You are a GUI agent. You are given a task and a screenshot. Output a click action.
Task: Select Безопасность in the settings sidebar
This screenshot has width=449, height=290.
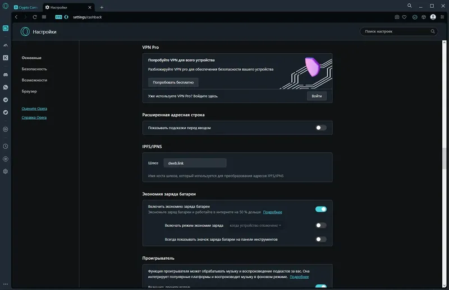click(x=34, y=69)
